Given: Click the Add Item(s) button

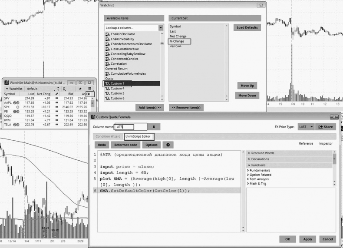Looking at the screenshot, I should [x=149, y=107].
